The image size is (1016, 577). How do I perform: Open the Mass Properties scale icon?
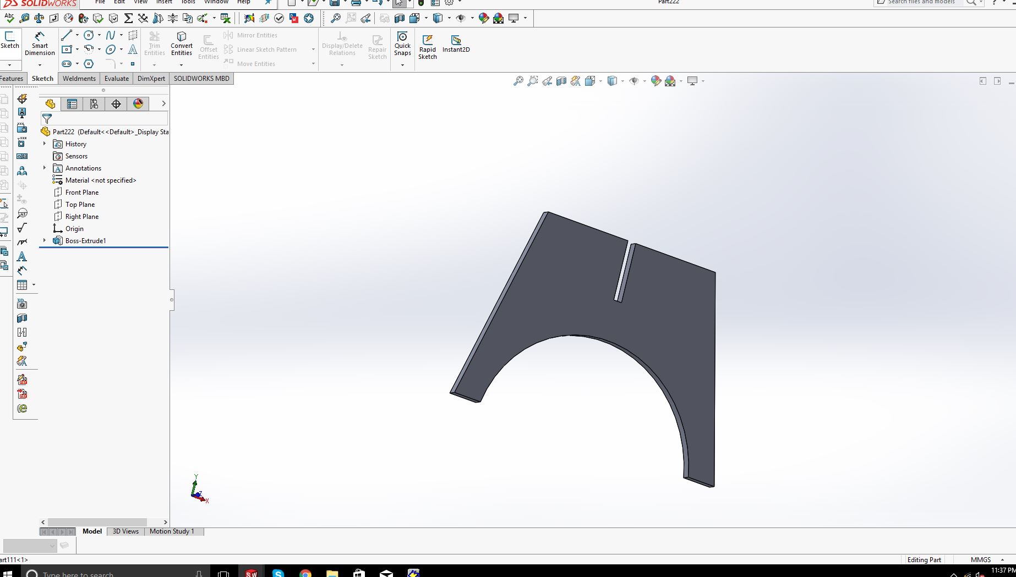[x=39, y=18]
